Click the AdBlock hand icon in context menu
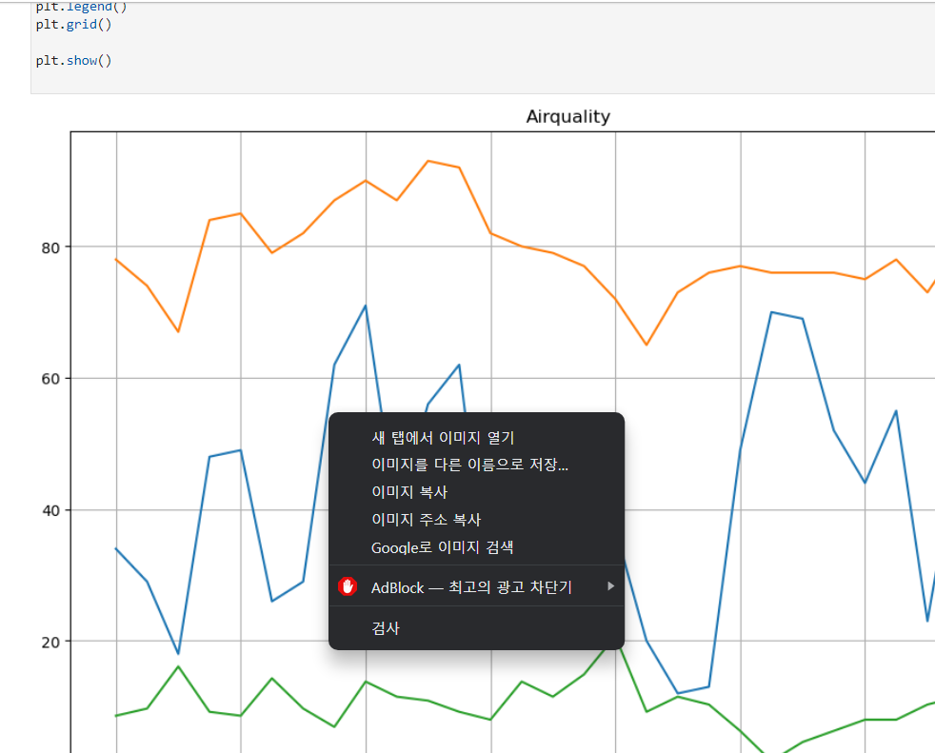Image resolution: width=935 pixels, height=753 pixels. click(x=348, y=586)
